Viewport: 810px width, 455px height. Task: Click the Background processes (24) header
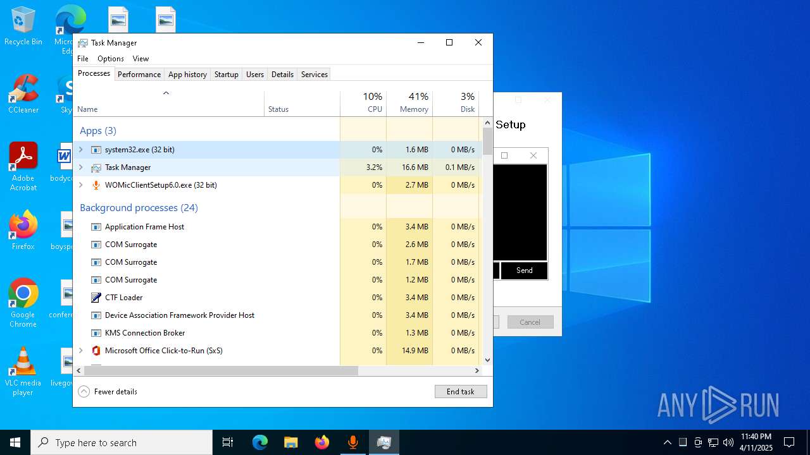(x=139, y=208)
